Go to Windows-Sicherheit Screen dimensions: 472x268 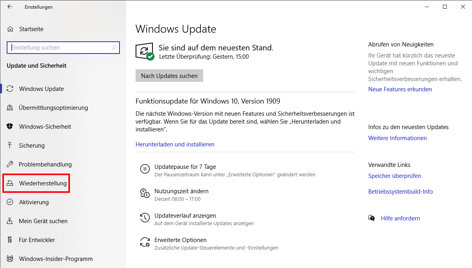pyautogui.click(x=45, y=127)
